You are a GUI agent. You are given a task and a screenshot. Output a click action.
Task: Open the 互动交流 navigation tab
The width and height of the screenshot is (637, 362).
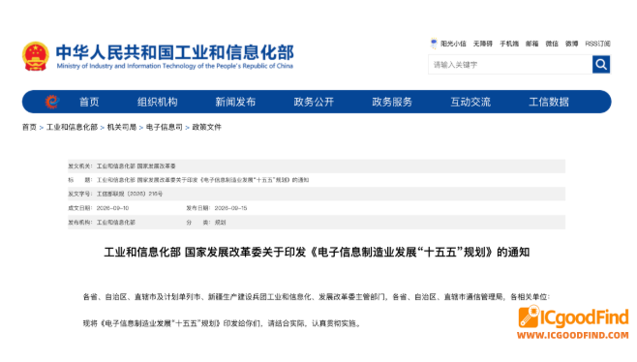[x=470, y=102]
